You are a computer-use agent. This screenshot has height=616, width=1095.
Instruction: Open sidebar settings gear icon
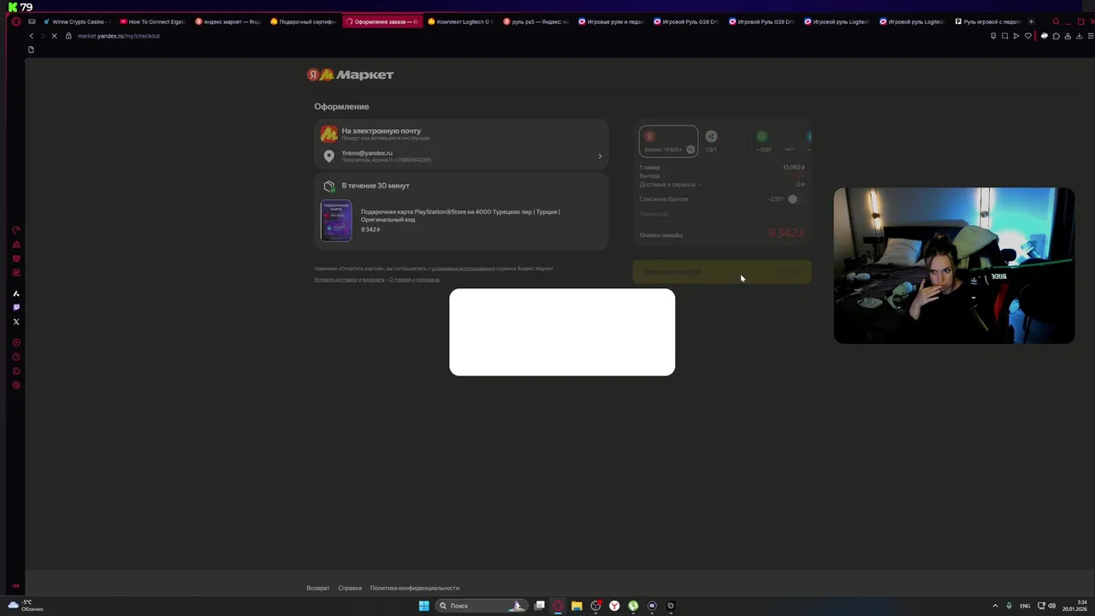[16, 385]
